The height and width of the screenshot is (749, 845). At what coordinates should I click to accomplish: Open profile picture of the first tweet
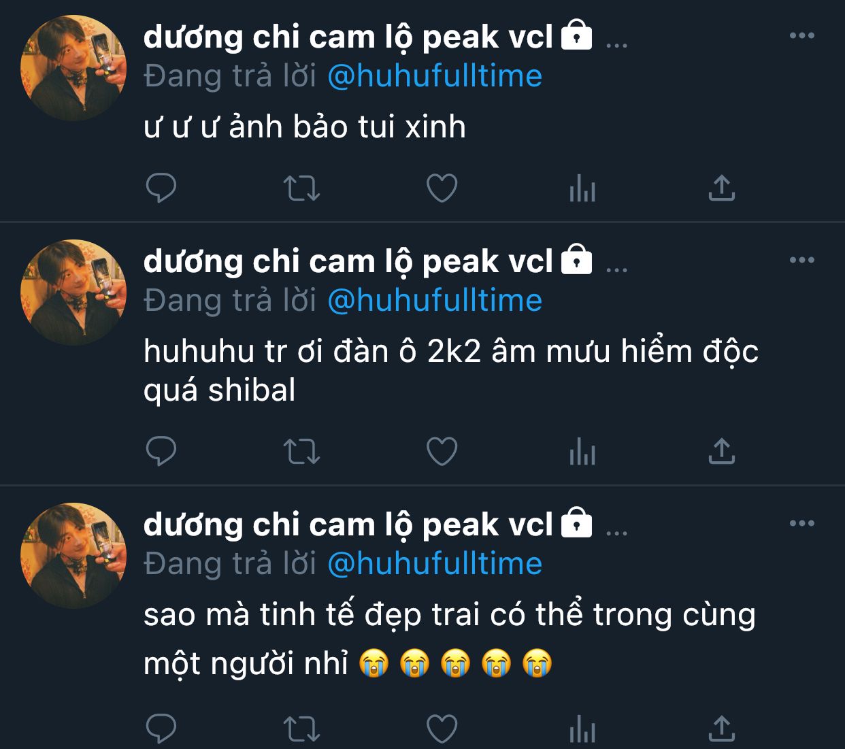click(x=73, y=68)
